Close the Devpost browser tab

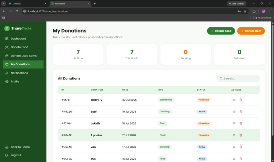pos(46,3)
